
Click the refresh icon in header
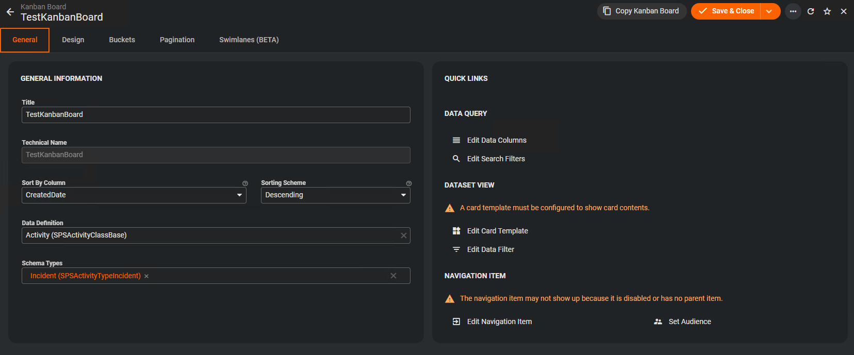pos(811,11)
